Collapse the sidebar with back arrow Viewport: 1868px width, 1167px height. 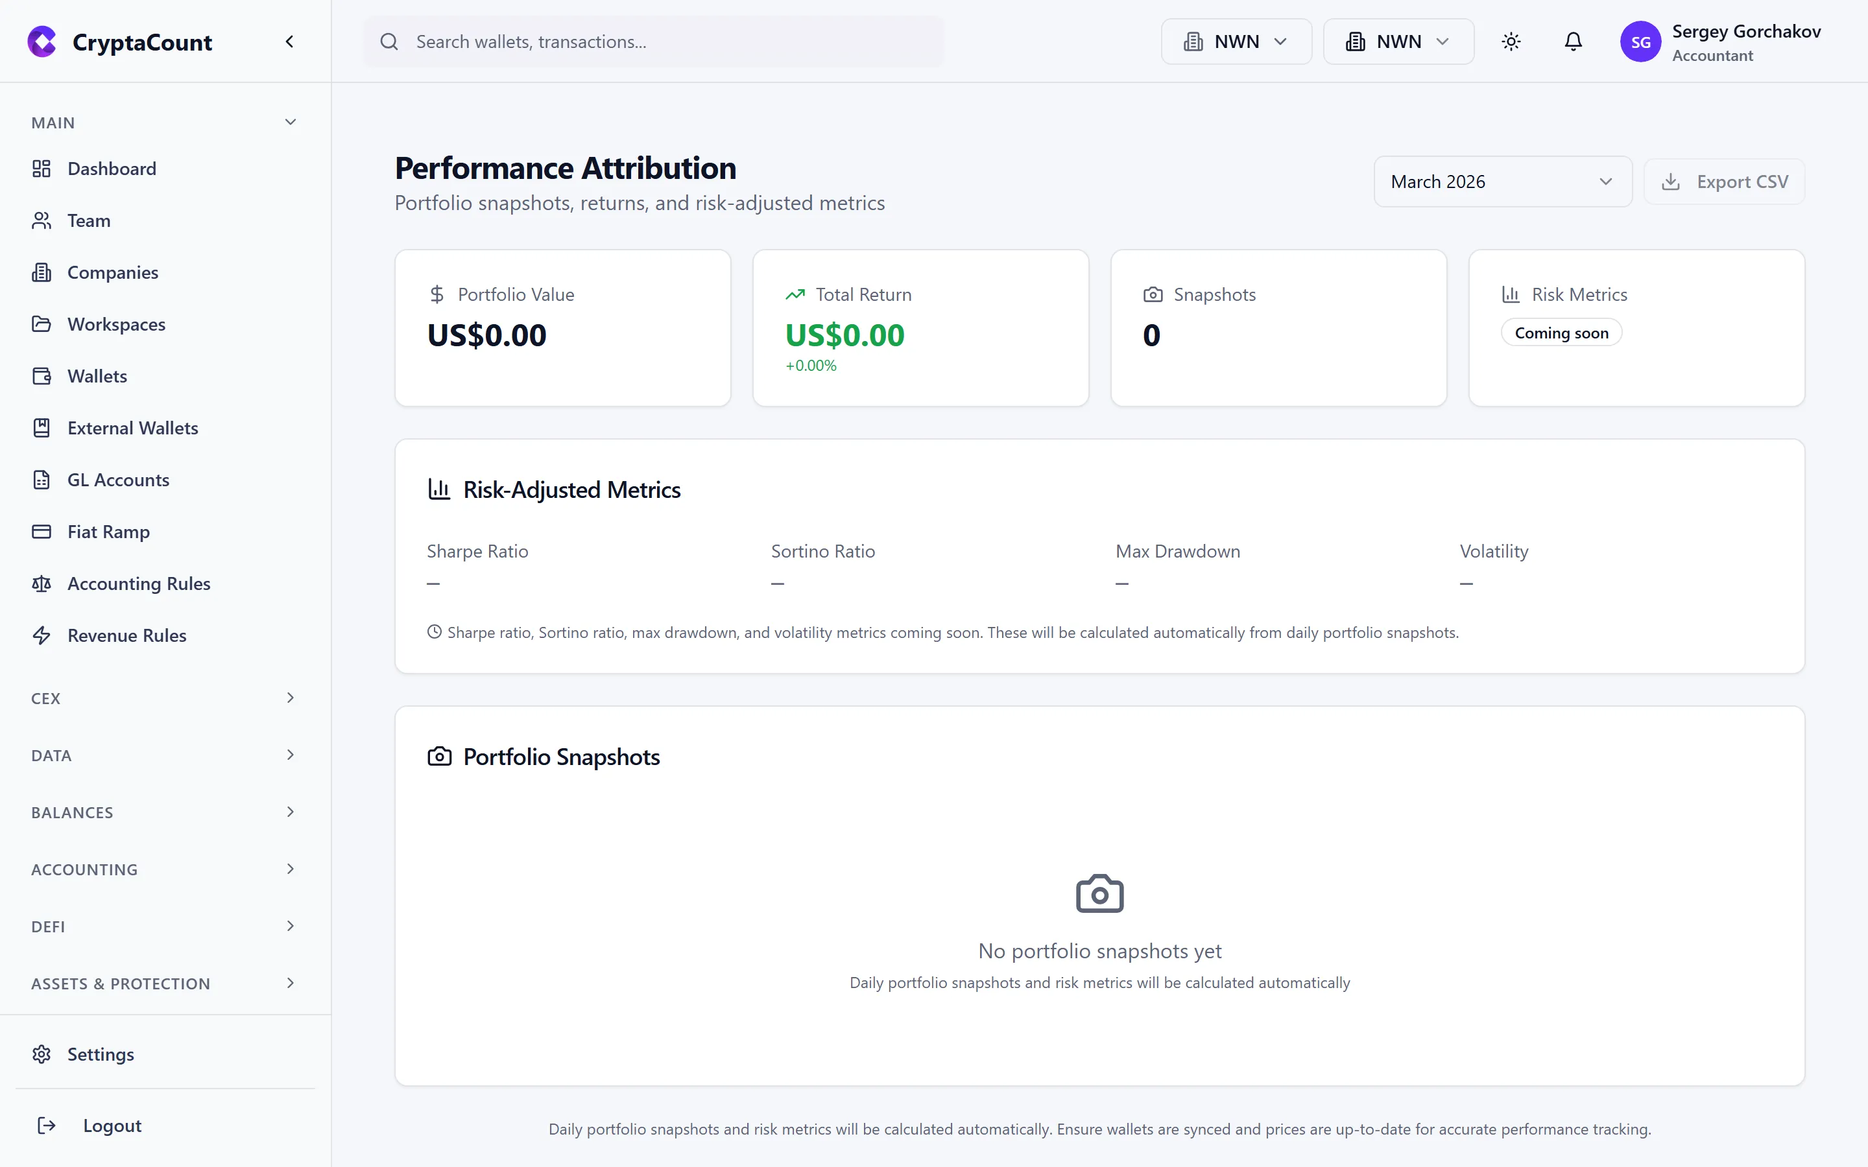point(289,41)
